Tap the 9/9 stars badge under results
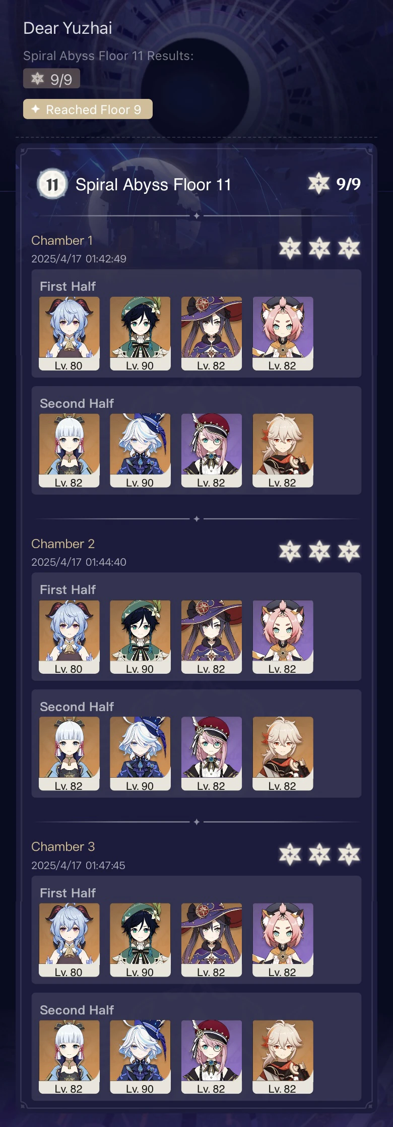The width and height of the screenshot is (393, 1127). click(x=51, y=79)
